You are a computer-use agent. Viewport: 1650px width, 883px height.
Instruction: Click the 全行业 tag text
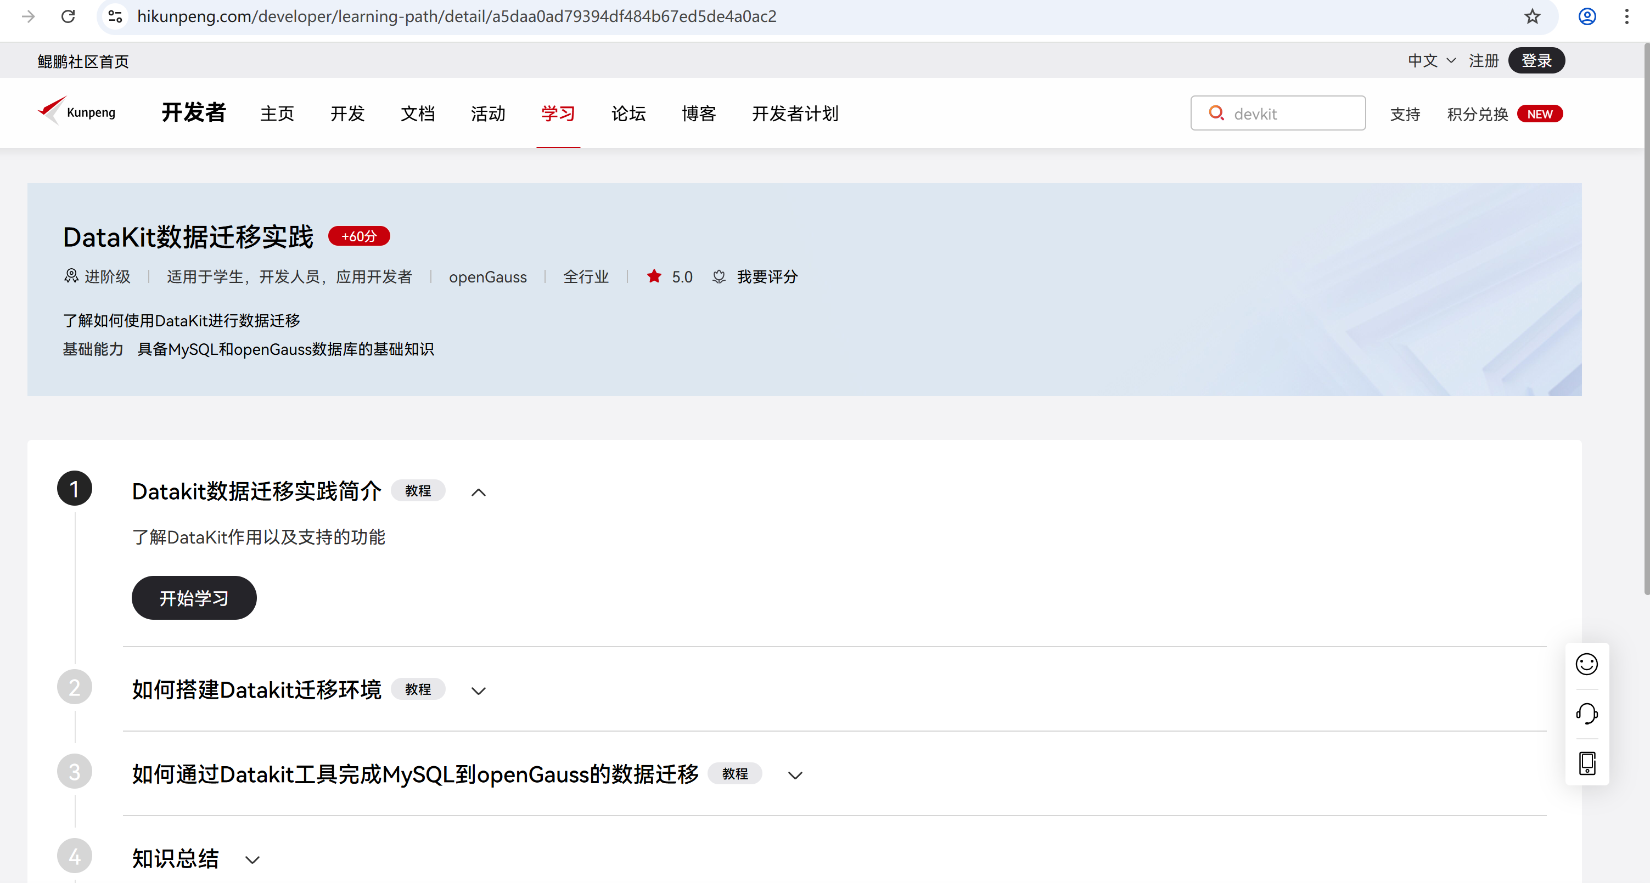pos(586,276)
